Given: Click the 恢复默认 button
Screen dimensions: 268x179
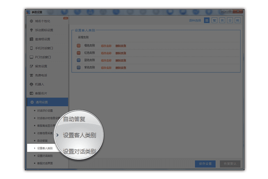Looking at the screenshot, I should [230, 164].
